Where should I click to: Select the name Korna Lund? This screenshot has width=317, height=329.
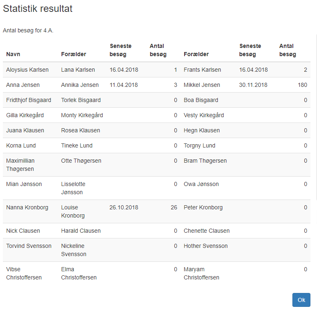(21, 145)
